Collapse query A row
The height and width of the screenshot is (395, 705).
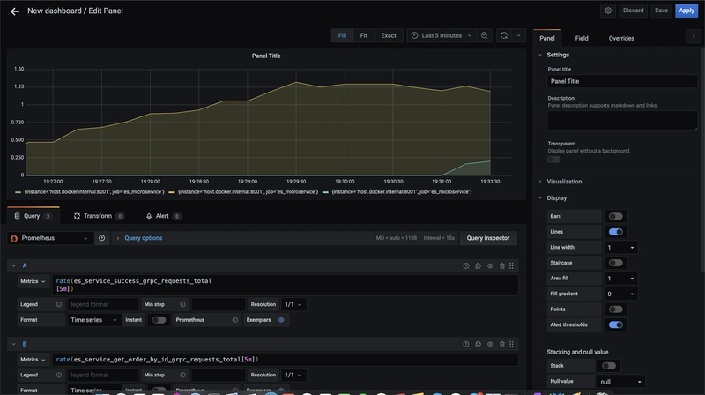coord(13,266)
